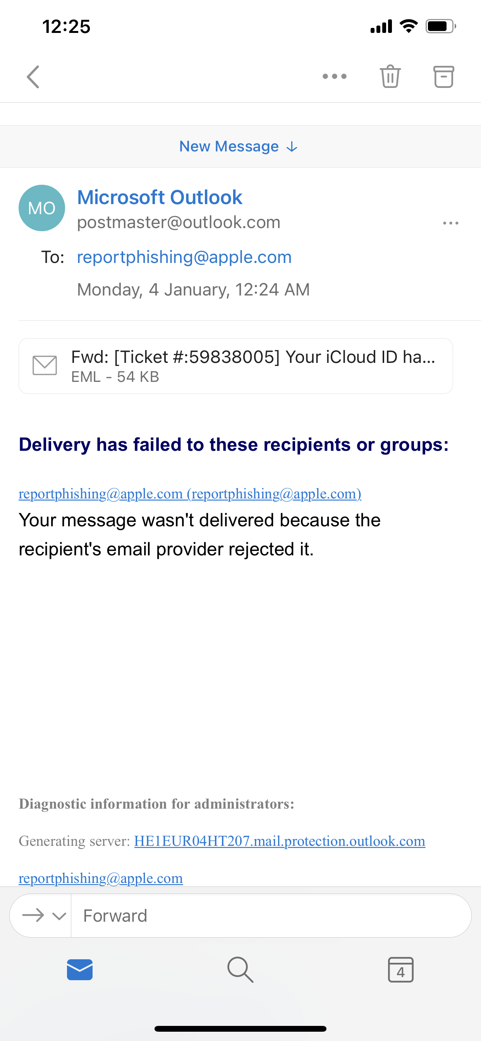Open the Fwd: Ticket #59838005 attachment
The height and width of the screenshot is (1041, 481).
point(253,365)
